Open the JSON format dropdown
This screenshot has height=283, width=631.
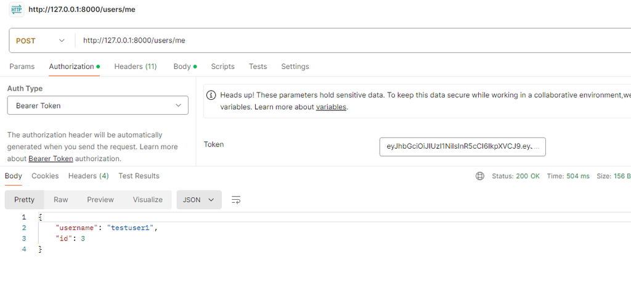point(199,200)
